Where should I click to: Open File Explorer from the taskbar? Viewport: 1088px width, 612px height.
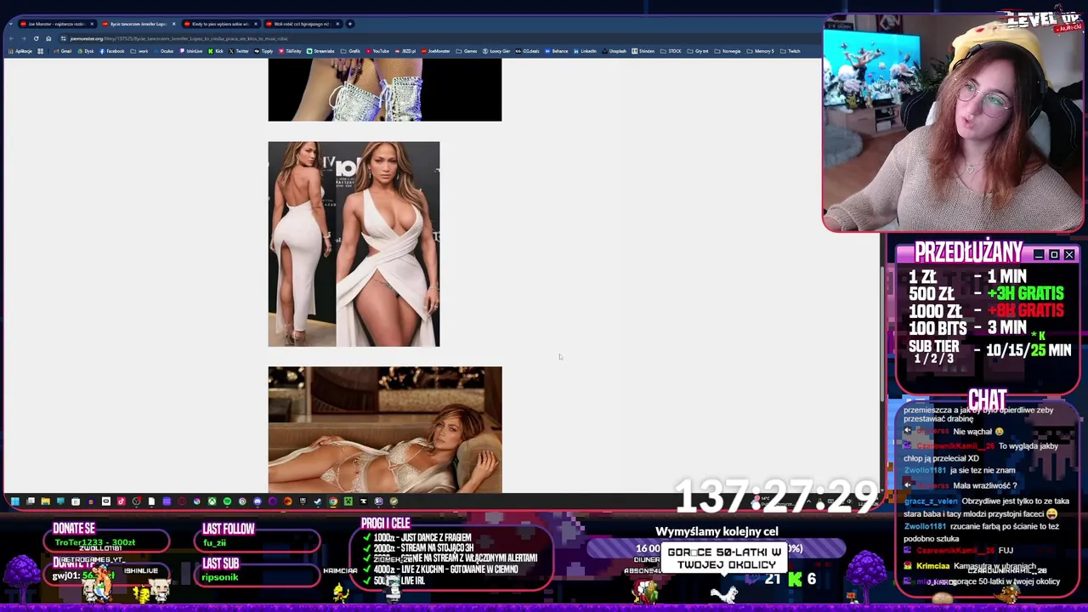click(45, 501)
